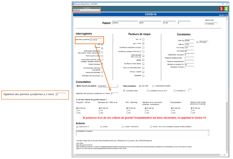The width and height of the screenshot is (233, 159).
Task: Enable the Grossesse checkbox
Action: pyautogui.click(x=143, y=76)
